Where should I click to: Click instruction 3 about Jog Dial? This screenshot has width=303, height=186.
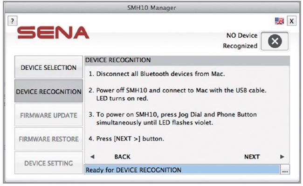tap(172, 119)
